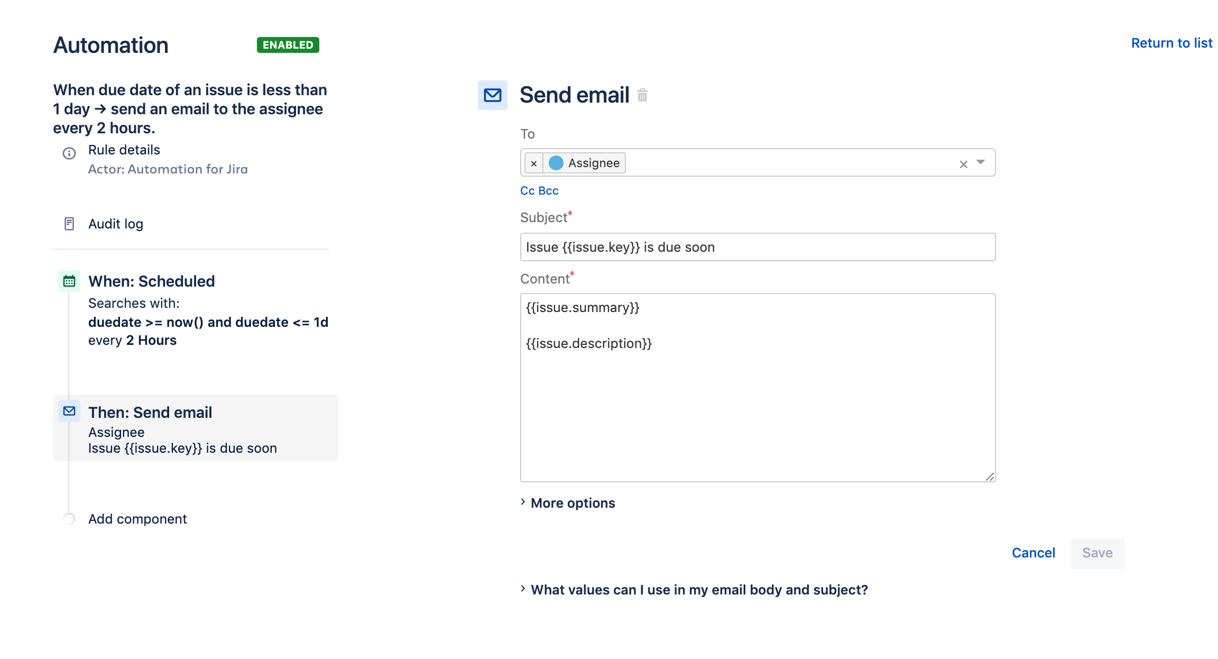
Task: Open the recipients dropdown arrow
Action: pos(981,162)
